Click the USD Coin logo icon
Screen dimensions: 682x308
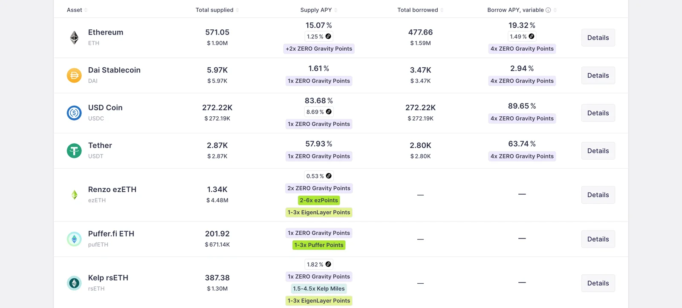point(74,113)
